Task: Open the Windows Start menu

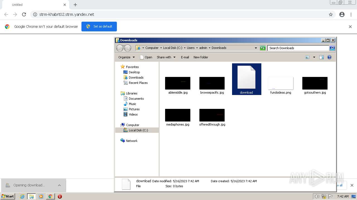Action: tap(8, 196)
